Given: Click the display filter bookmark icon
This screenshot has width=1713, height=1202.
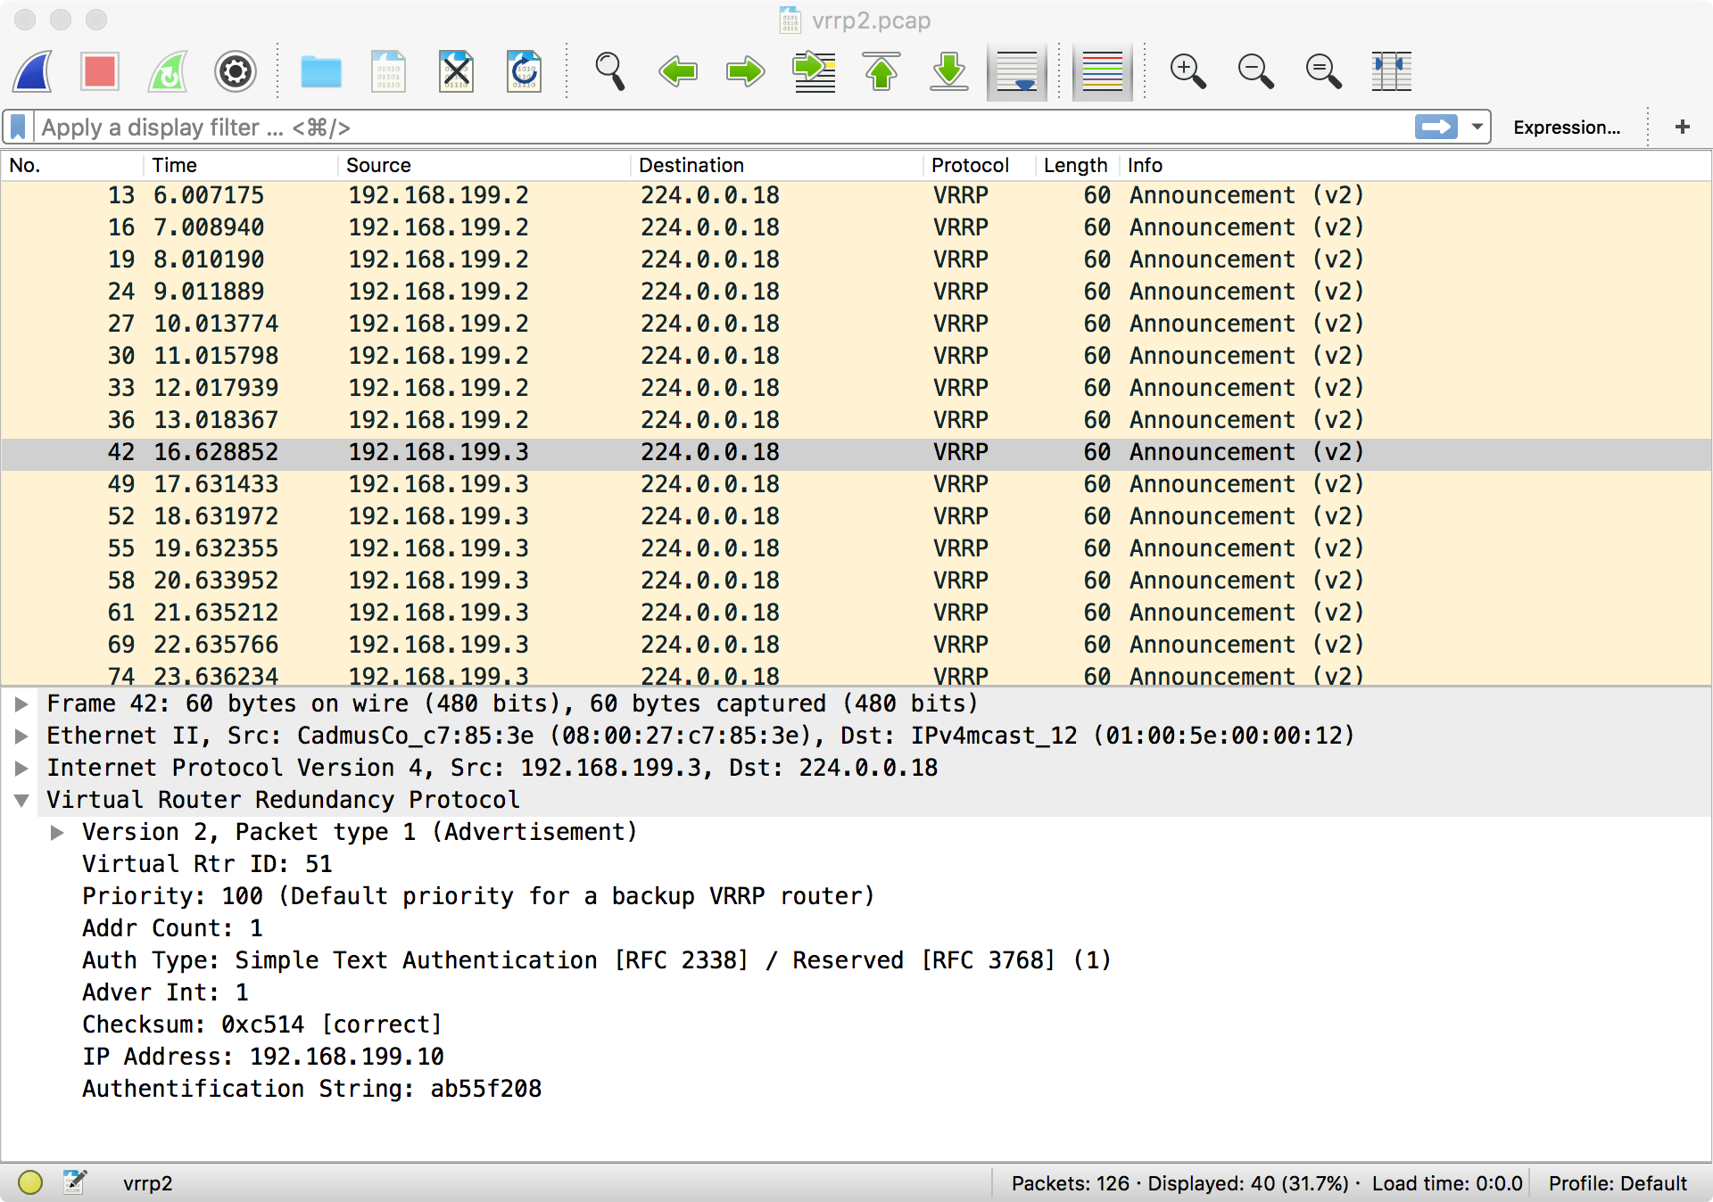Looking at the screenshot, I should pos(18,128).
